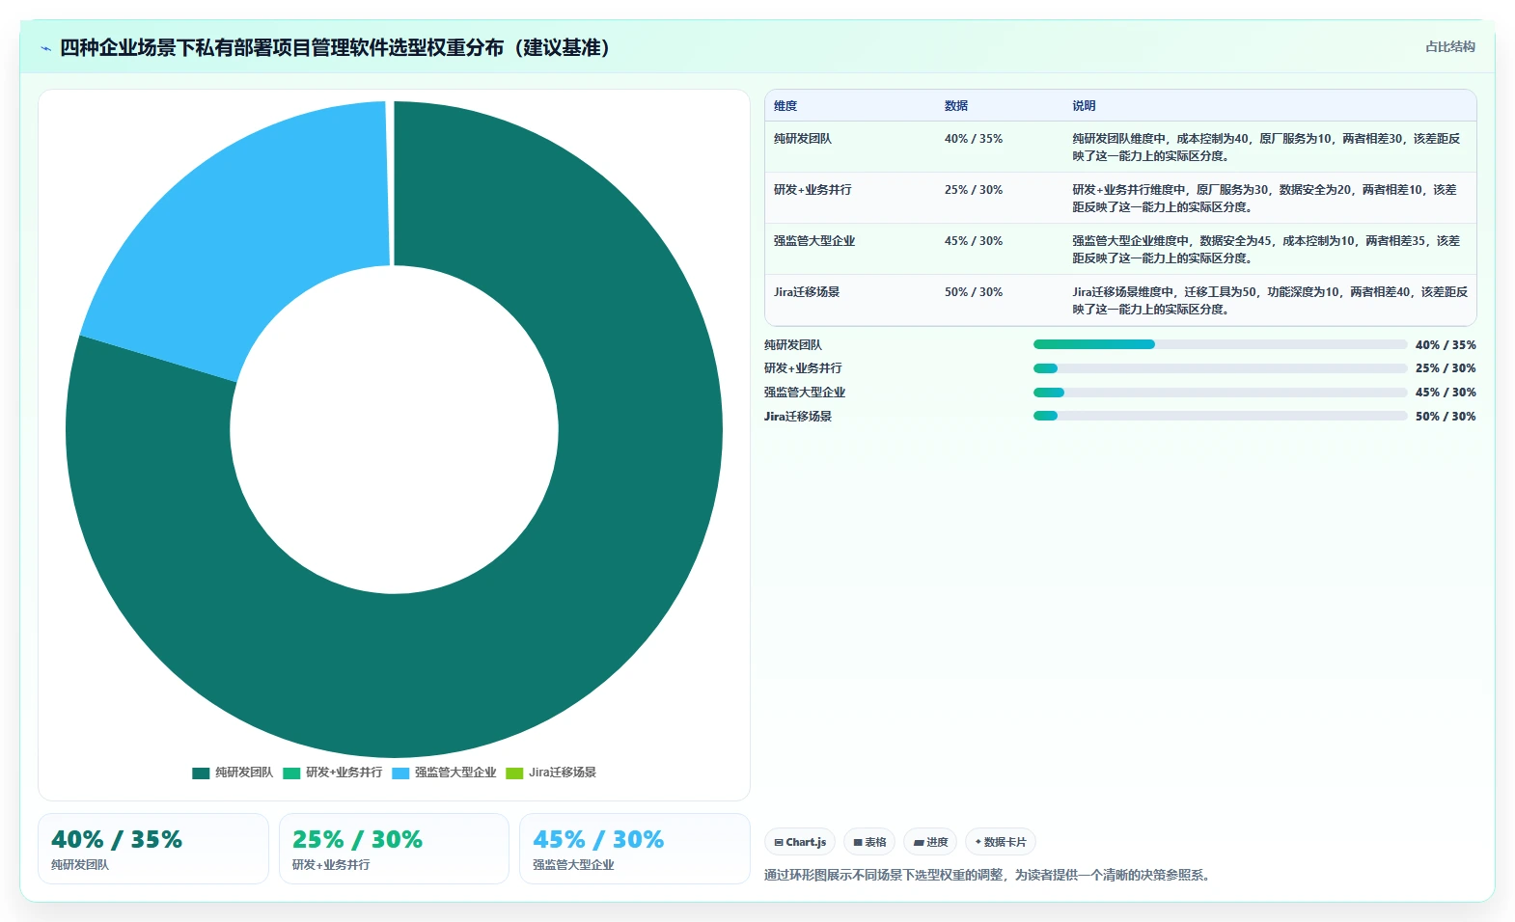Click the Jira迁移场景 progress bar
The width and height of the screenshot is (1515, 922).
1220,416
